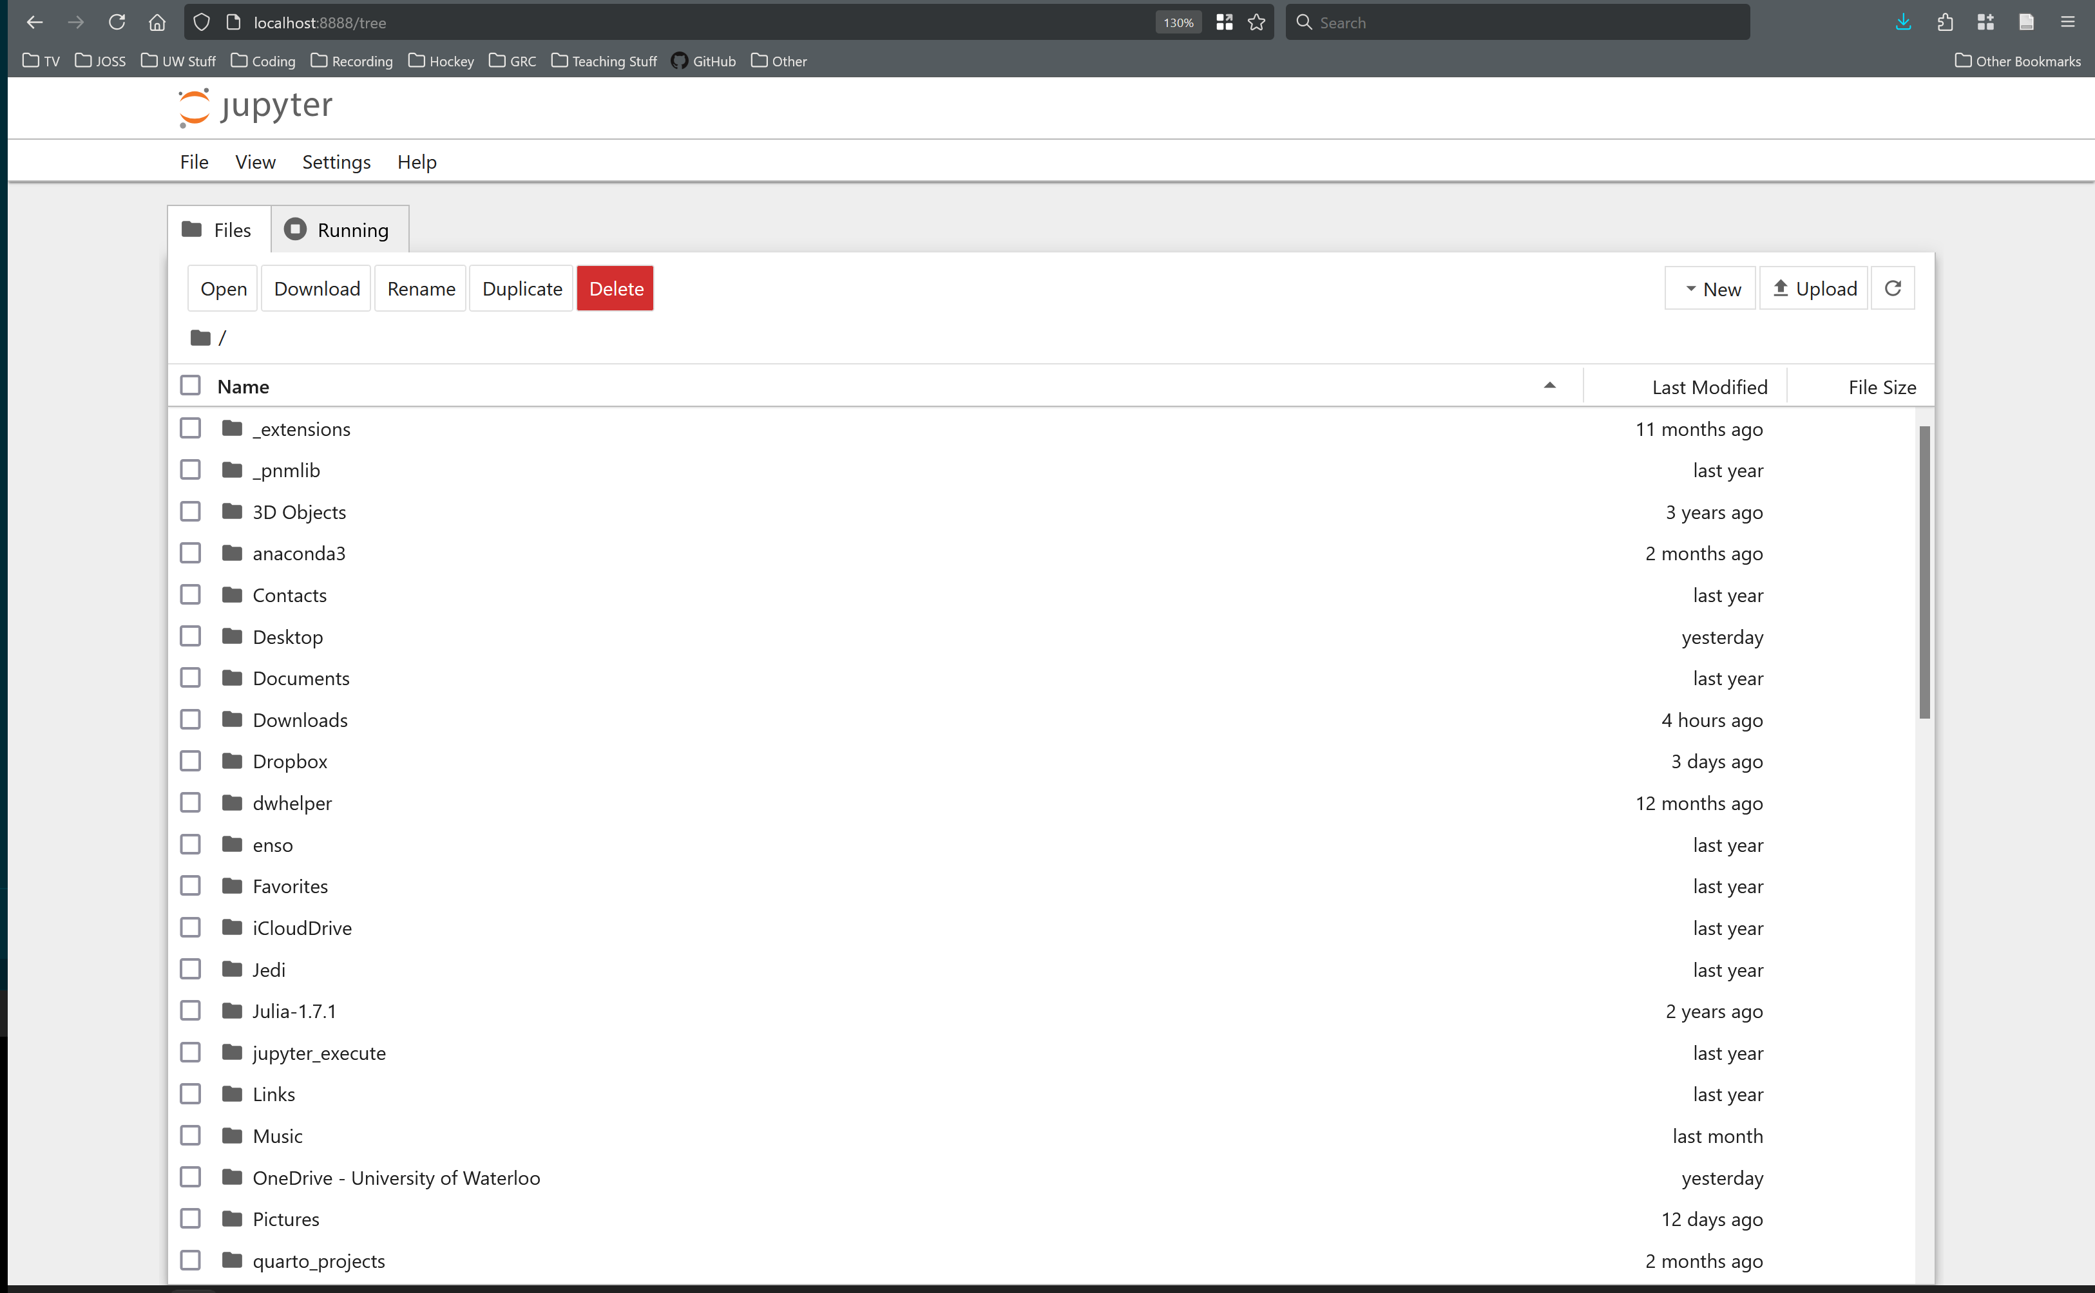Check the box next to anaconda3
Viewport: 2095px width, 1293px height.
190,553
